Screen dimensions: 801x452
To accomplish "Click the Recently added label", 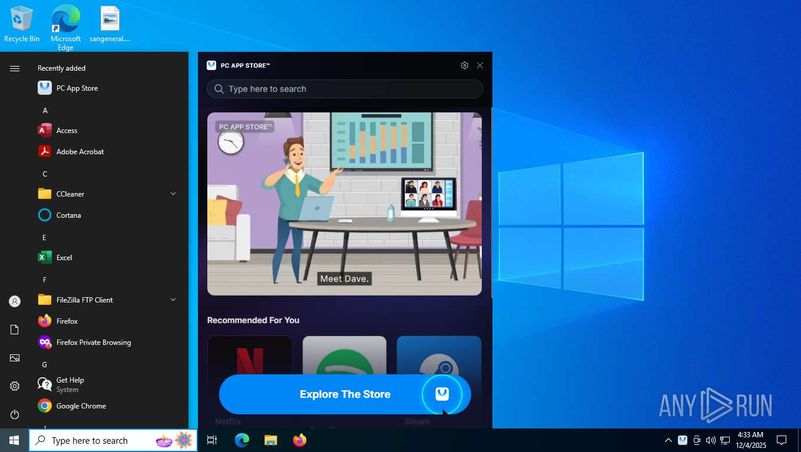I will 61,68.
